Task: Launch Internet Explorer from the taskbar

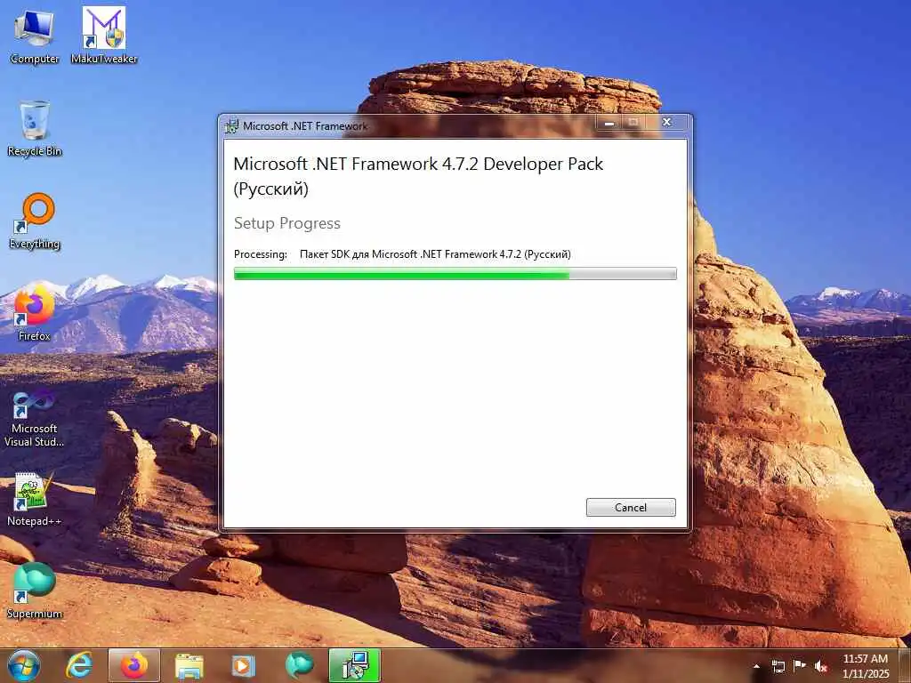Action: [79, 665]
